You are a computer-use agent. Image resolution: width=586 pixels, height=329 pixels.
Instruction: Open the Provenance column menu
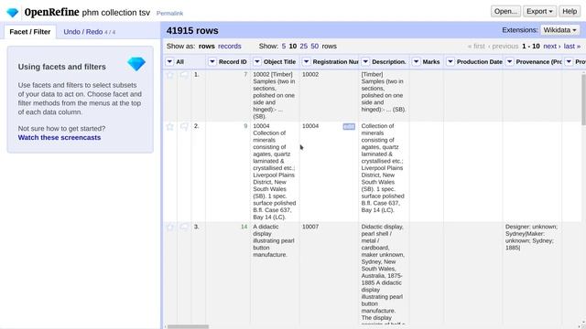[x=510, y=61]
